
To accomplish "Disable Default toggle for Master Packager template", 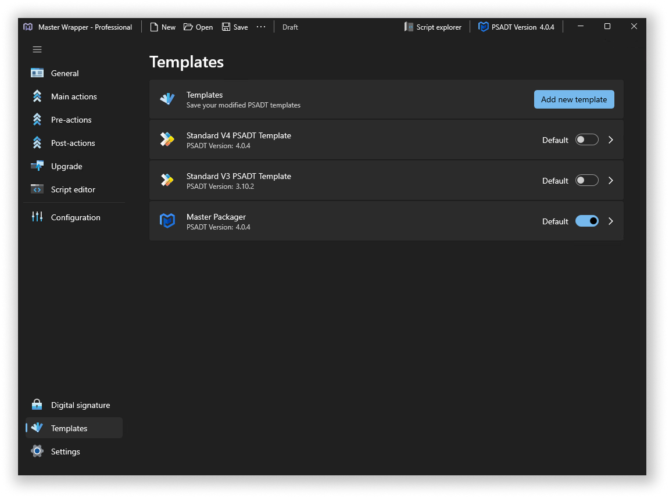I will point(586,221).
